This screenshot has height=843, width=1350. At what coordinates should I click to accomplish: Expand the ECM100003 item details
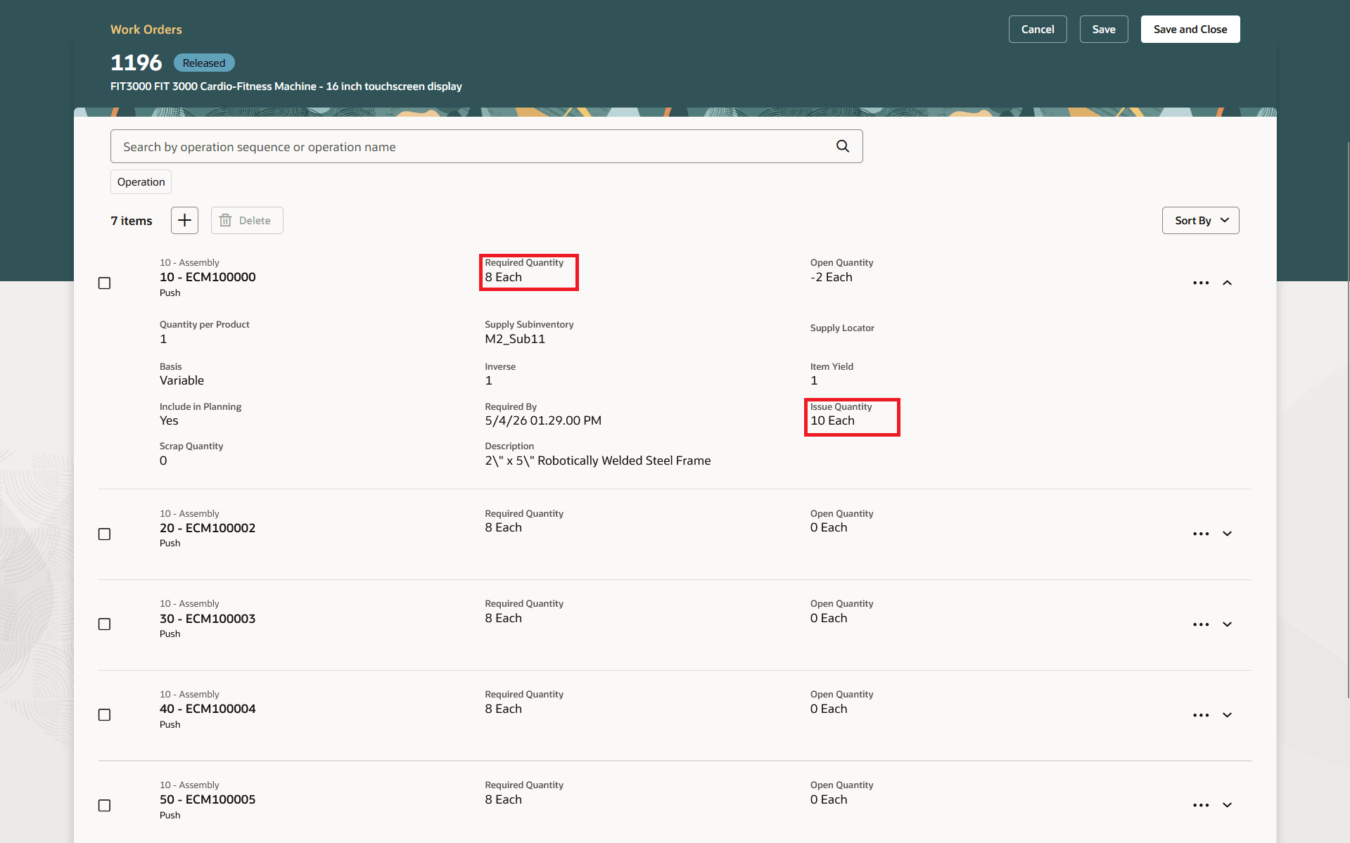[x=1227, y=624]
